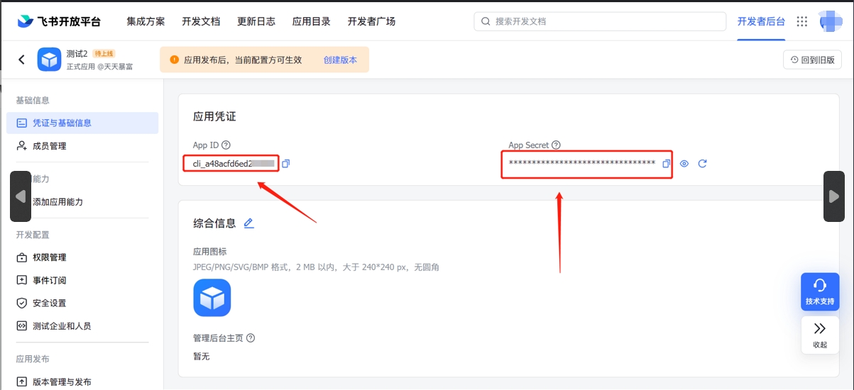Click the App ID help question icon
This screenshot has height=390, width=854.
(226, 145)
